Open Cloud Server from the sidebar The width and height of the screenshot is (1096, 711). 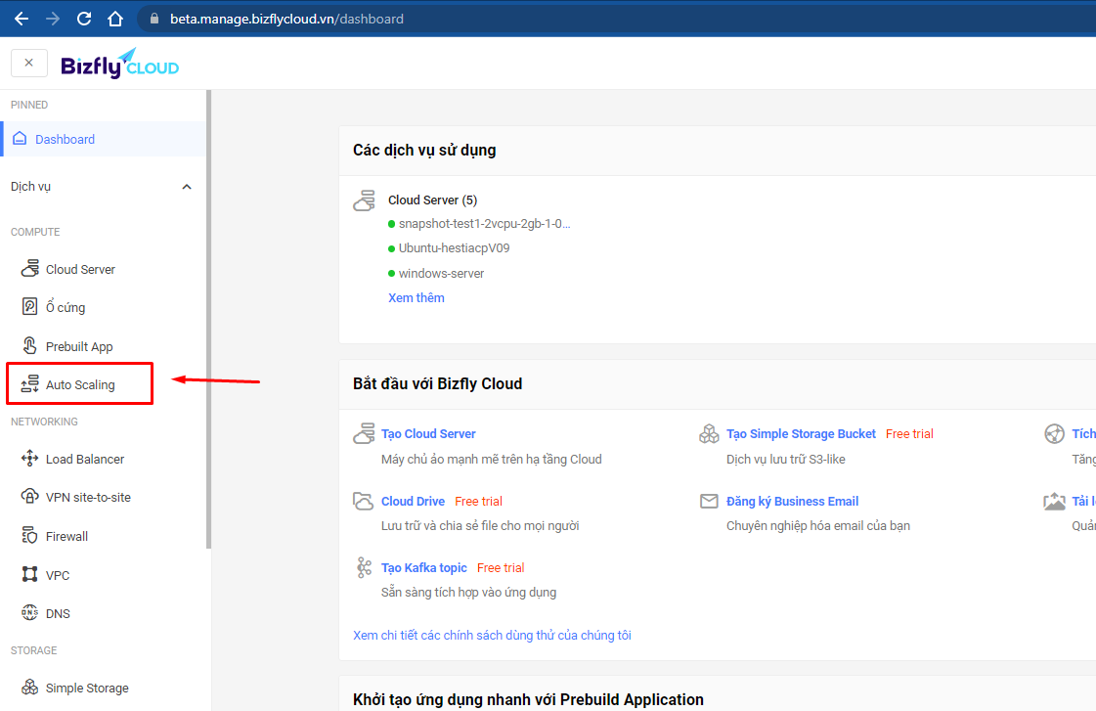80,269
